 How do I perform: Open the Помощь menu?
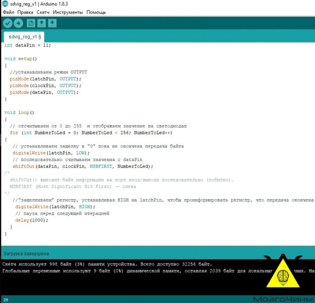point(96,12)
